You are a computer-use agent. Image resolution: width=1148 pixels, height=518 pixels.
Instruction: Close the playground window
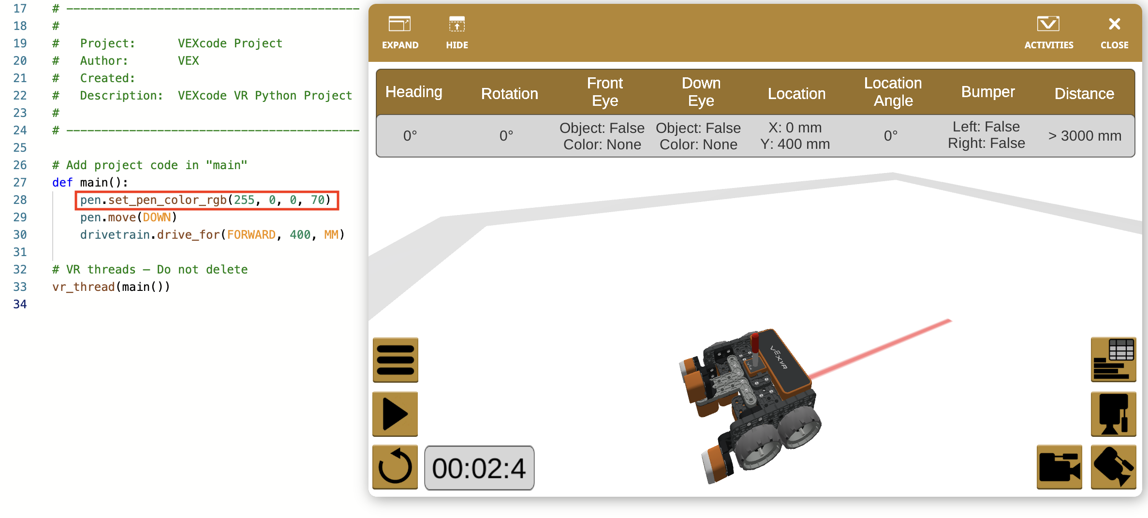(1114, 32)
